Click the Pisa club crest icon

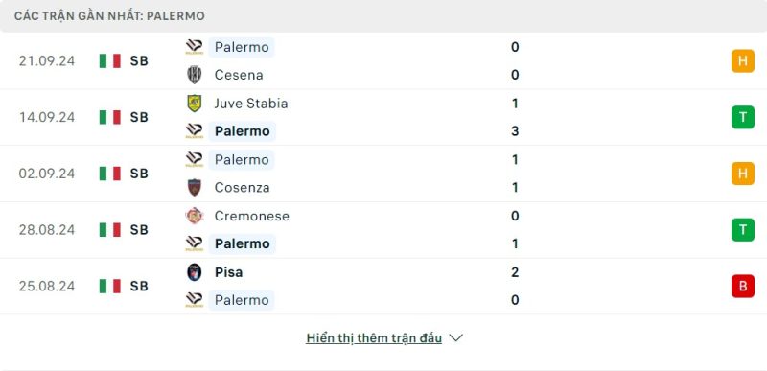pos(195,271)
